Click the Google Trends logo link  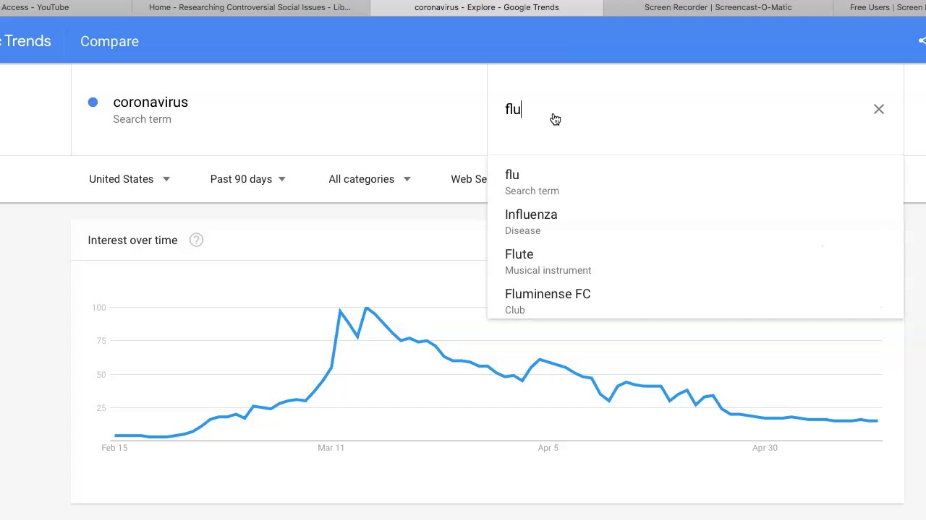point(25,41)
